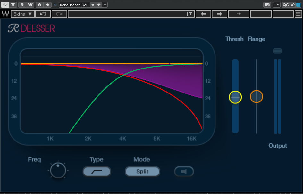Image resolution: width=303 pixels, height=194 pixels.
Task: Click the Waves redo arrow
Action: point(59,14)
